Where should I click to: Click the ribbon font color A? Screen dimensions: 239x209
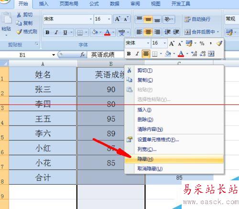[x=108, y=32]
